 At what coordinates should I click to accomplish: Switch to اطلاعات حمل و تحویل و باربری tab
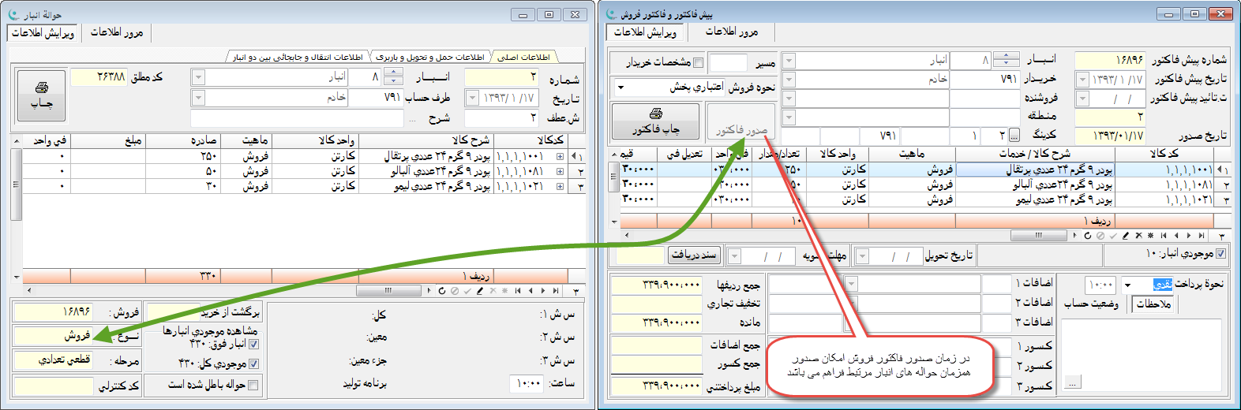click(x=430, y=57)
